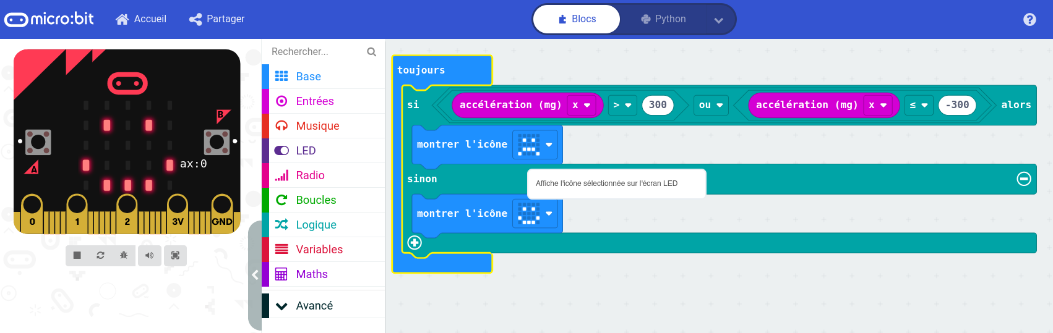
Task: Edit the value -300 field
Action: click(x=957, y=105)
